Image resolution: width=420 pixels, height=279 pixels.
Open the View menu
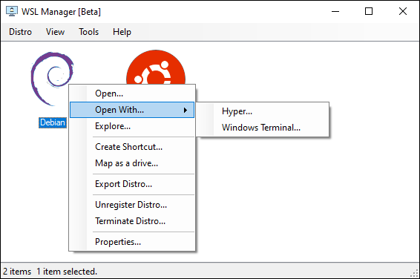(55, 32)
